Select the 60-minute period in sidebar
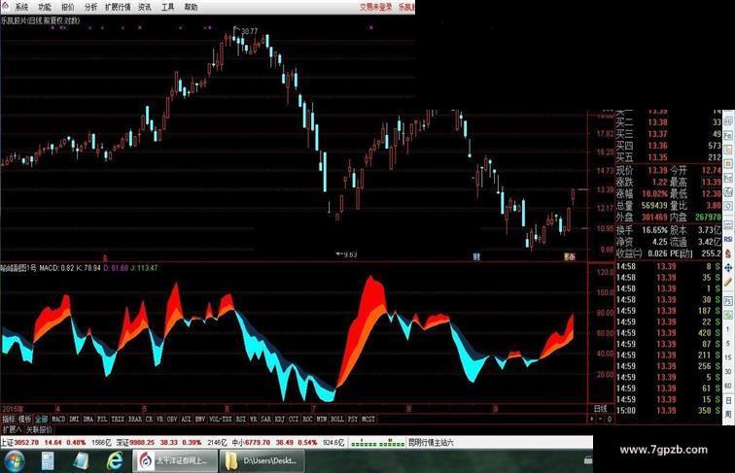This screenshot has width=735, height=473. [x=728, y=386]
